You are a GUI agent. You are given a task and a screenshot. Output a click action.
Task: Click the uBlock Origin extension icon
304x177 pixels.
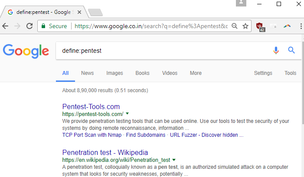click(x=260, y=26)
